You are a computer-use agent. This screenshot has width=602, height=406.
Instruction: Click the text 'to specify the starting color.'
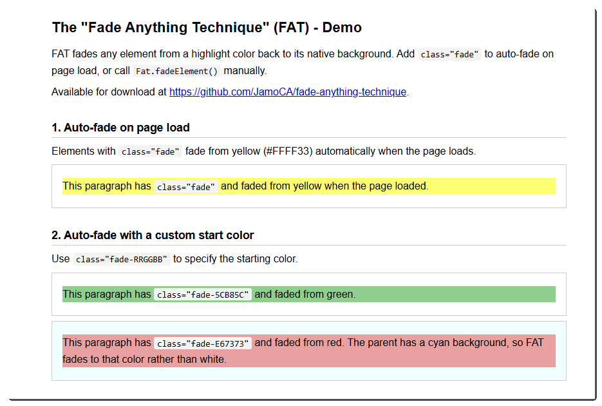pyautogui.click(x=236, y=259)
